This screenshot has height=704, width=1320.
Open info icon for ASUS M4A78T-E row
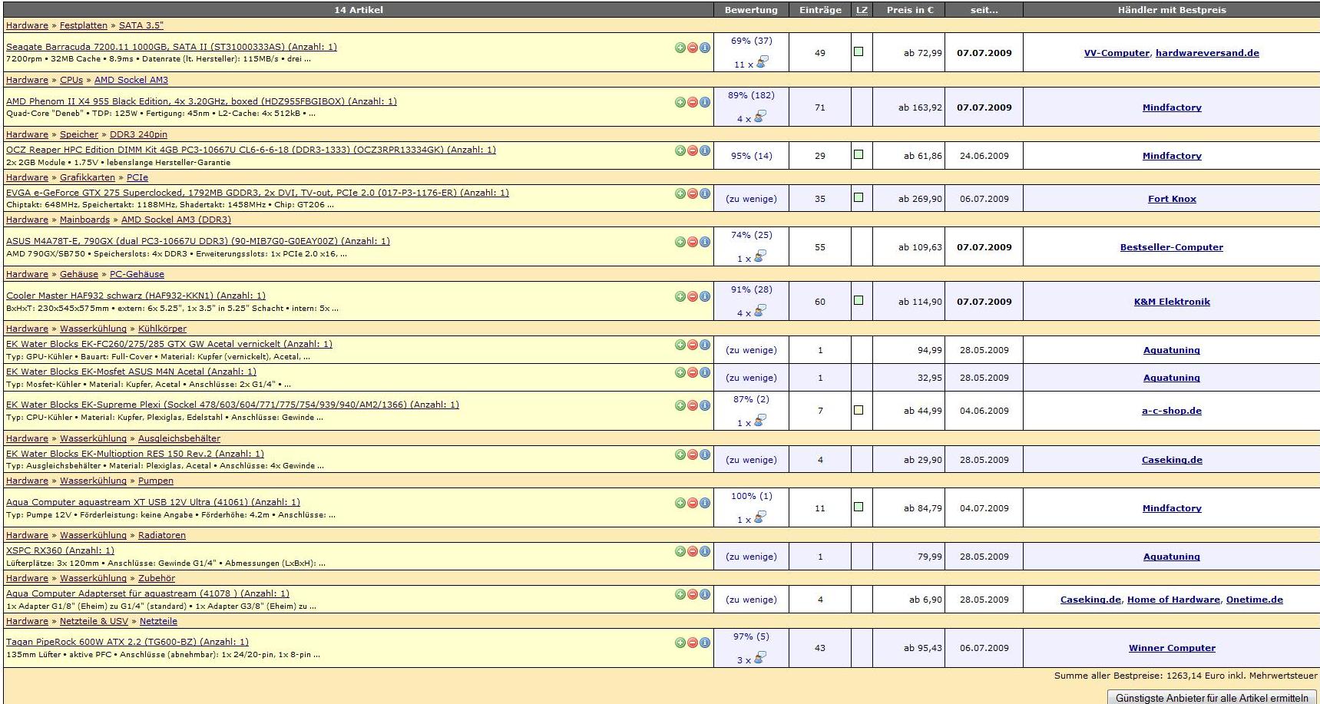[705, 242]
